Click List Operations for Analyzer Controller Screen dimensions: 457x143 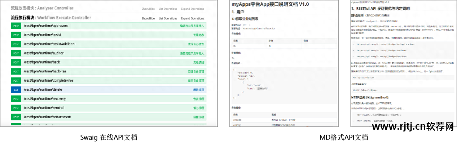pos(168,9)
